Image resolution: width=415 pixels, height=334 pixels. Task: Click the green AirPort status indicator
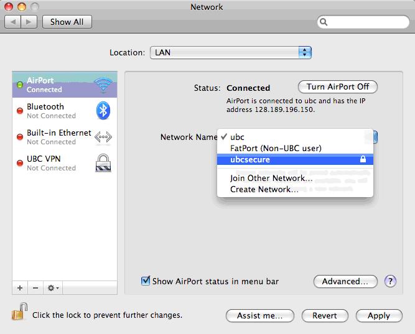coord(20,85)
